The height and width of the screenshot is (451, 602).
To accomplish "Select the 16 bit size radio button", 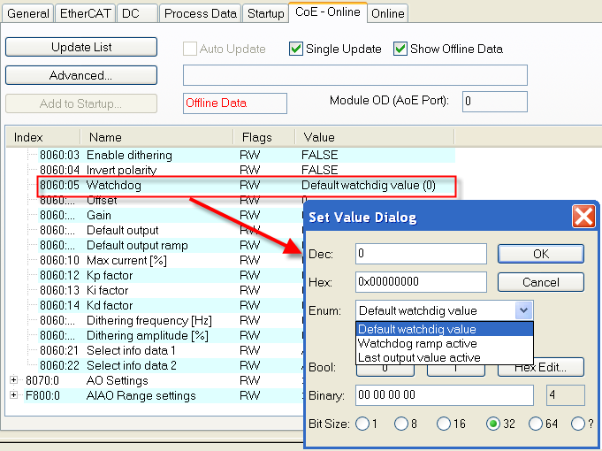I will (x=444, y=424).
